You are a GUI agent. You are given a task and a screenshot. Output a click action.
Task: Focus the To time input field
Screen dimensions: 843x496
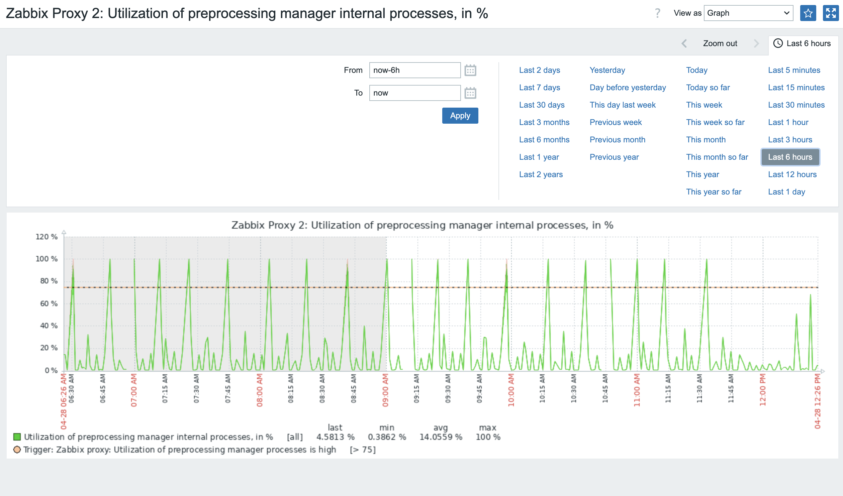click(415, 93)
